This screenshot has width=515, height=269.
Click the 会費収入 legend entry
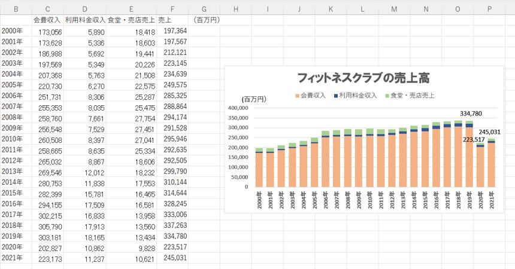[310, 96]
